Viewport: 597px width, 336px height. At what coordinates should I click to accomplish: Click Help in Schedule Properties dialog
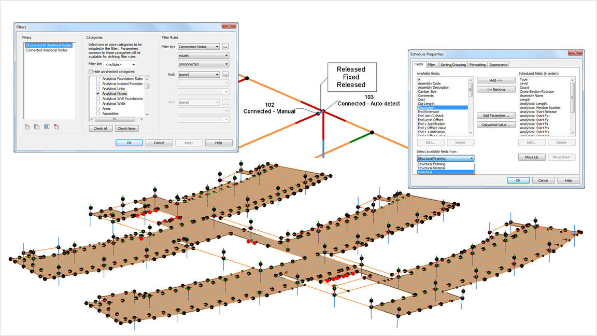point(568,180)
